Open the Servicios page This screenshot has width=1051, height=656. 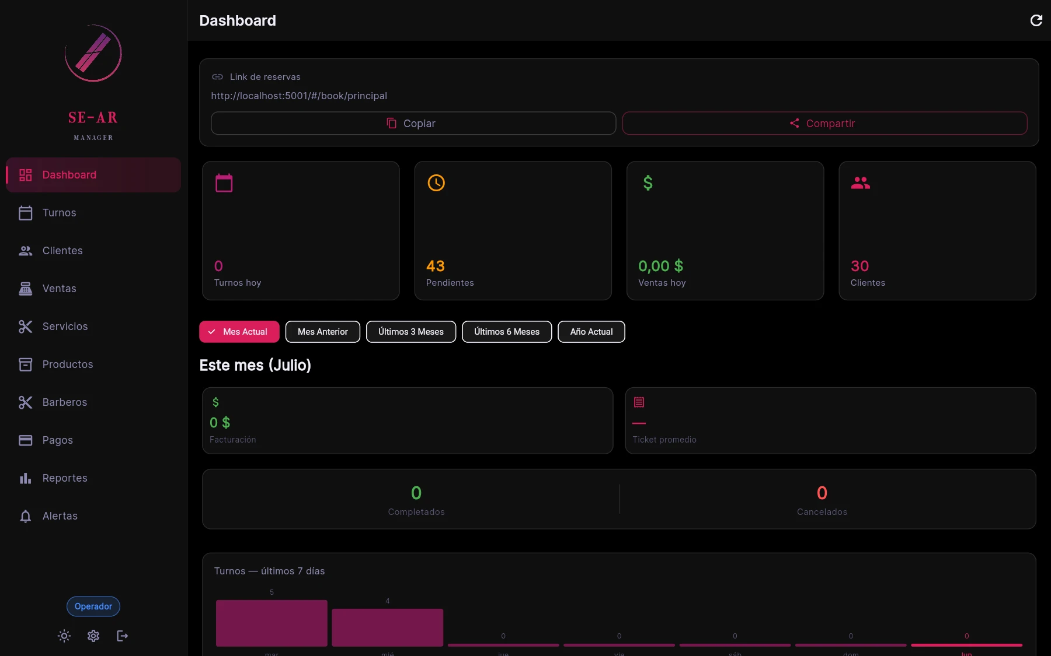pos(93,327)
